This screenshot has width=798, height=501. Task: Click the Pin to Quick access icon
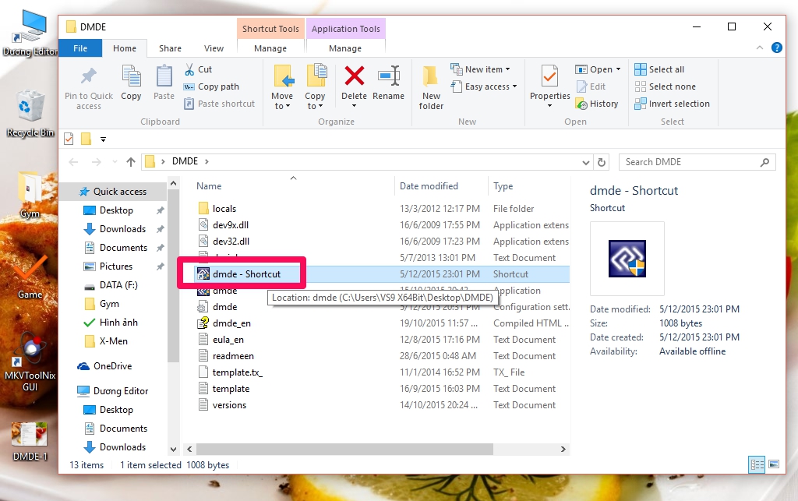(89, 76)
